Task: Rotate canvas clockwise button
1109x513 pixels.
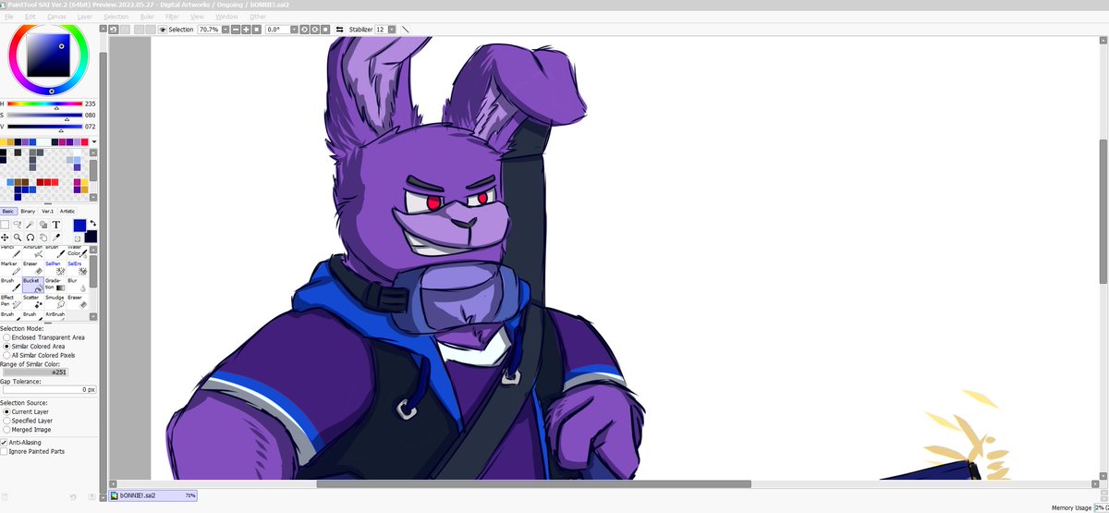Action: coord(315,30)
